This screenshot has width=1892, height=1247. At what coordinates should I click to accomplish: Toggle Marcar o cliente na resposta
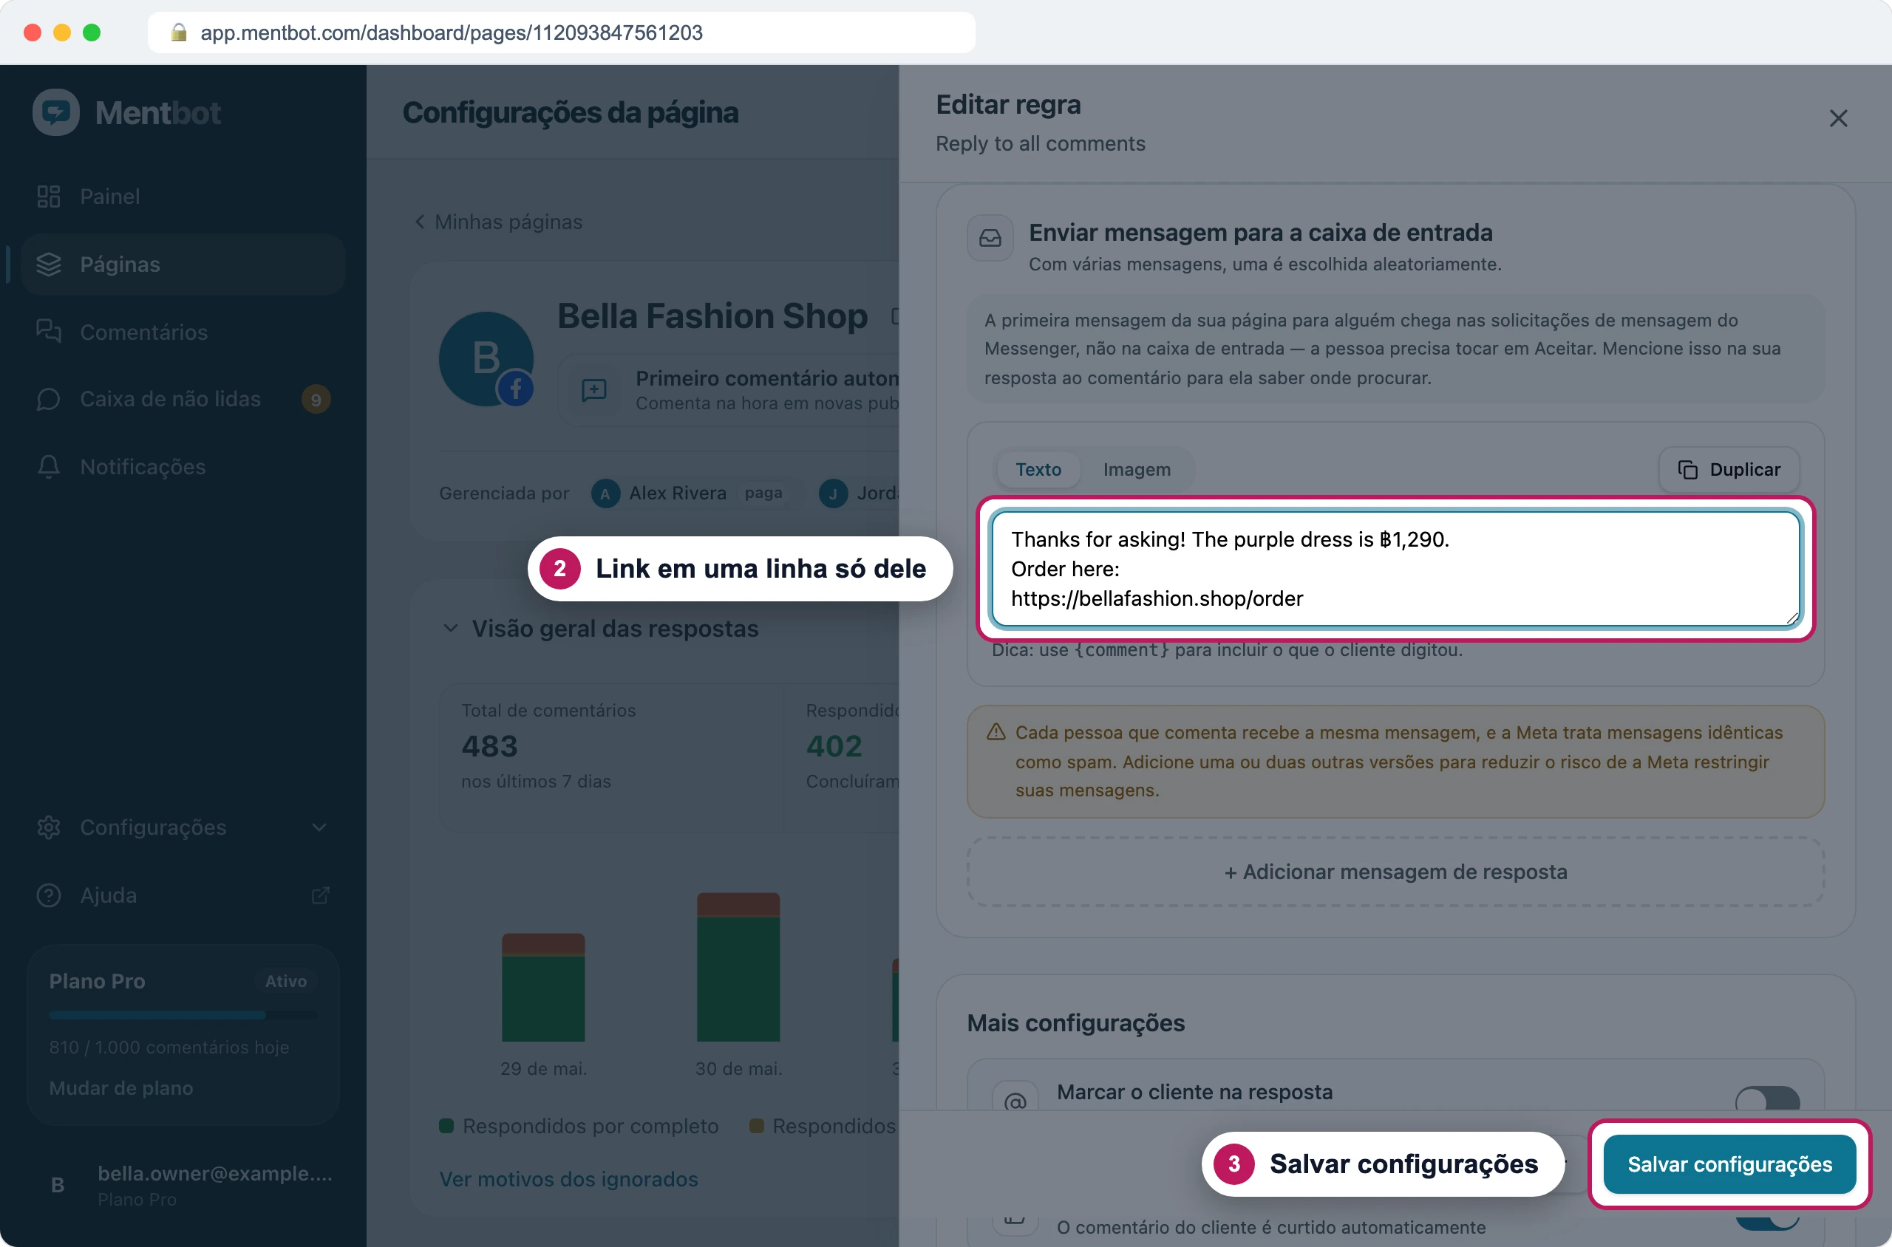[x=1767, y=1099]
